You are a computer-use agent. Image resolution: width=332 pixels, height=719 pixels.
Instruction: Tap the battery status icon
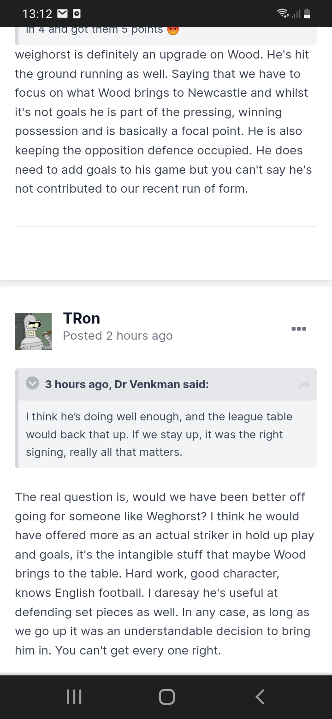tap(307, 14)
